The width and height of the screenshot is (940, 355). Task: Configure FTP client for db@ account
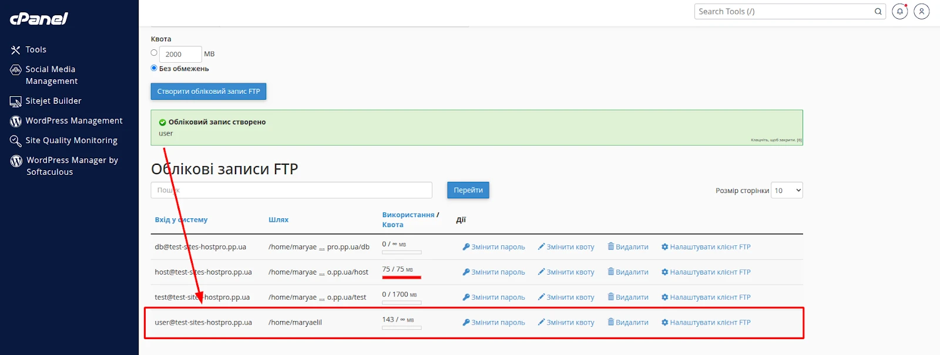point(706,247)
